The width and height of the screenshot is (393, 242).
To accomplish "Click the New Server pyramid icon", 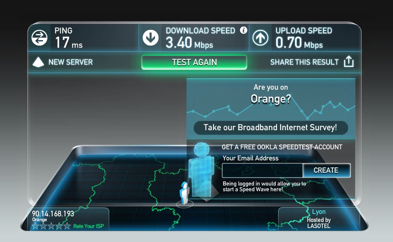I will coord(38,62).
